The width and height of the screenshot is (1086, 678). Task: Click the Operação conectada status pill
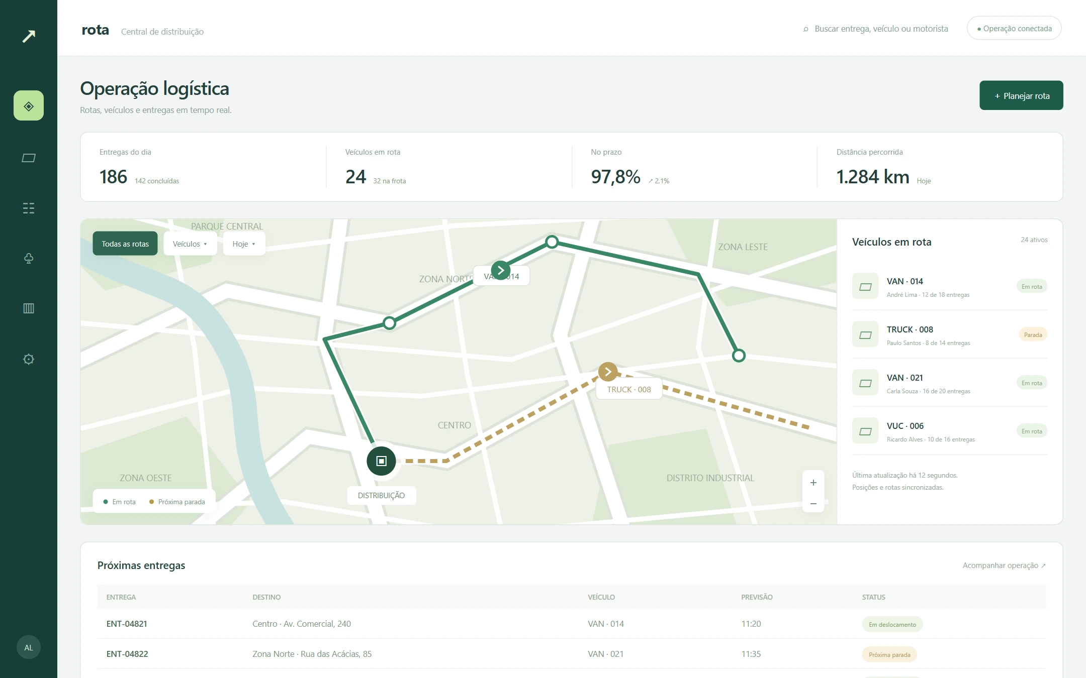coord(1014,29)
